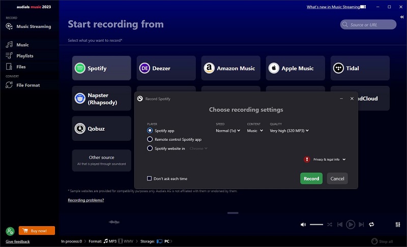The width and height of the screenshot is (407, 247).
Task: Mute the speaker volume icon
Action: (x=303, y=225)
